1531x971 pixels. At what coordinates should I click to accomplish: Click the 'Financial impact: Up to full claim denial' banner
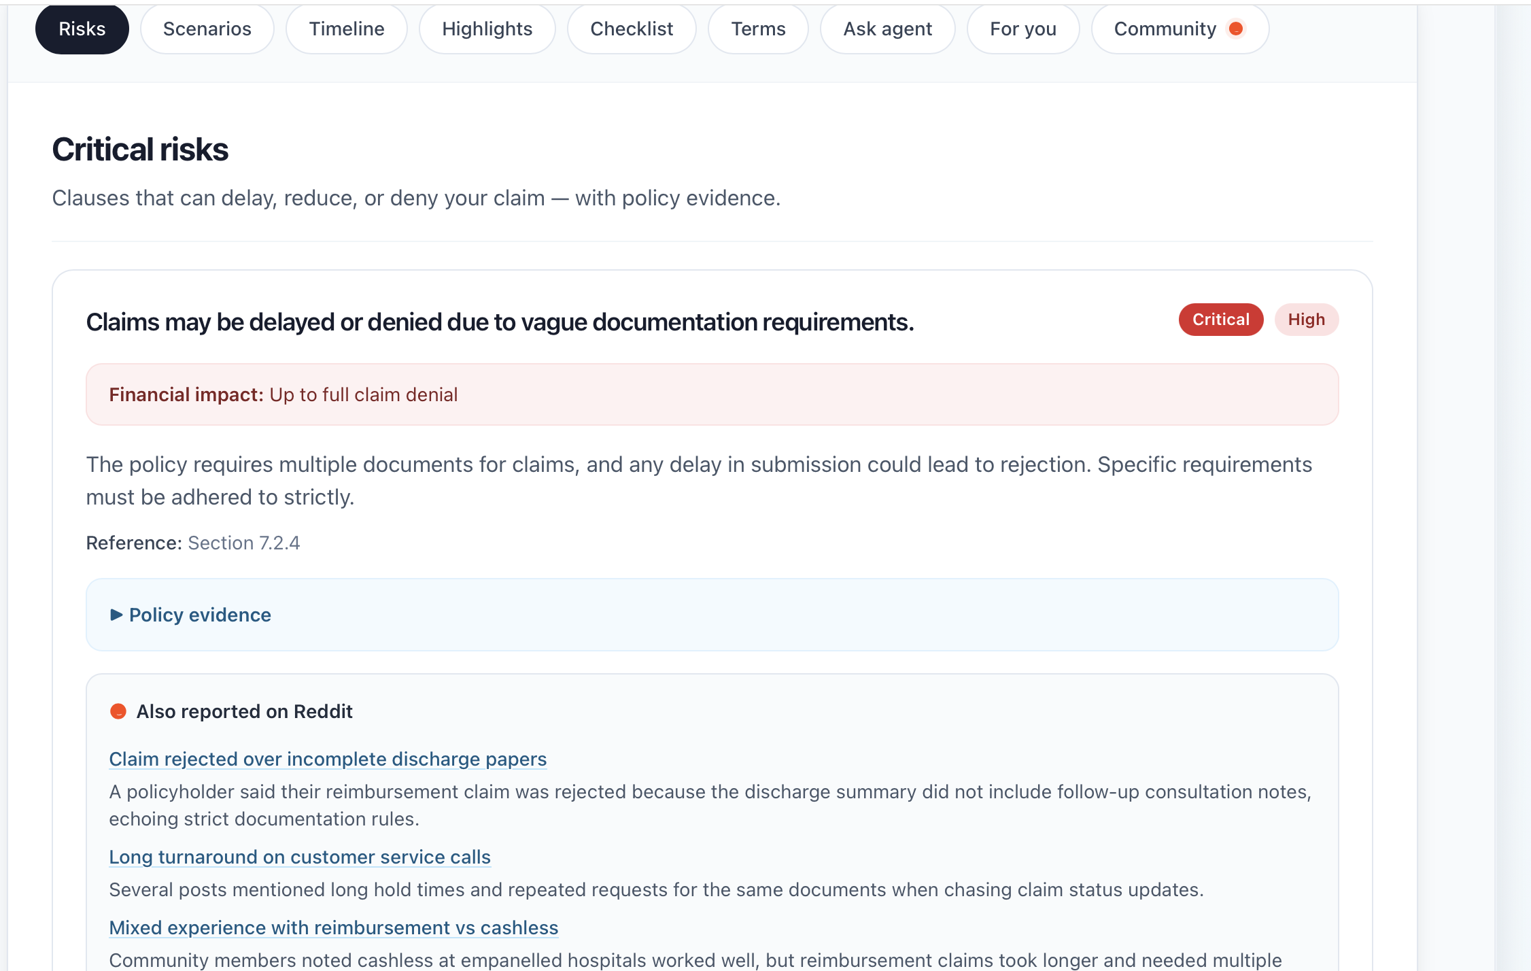[x=712, y=394]
